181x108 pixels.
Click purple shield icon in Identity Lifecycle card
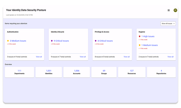click(52, 41)
